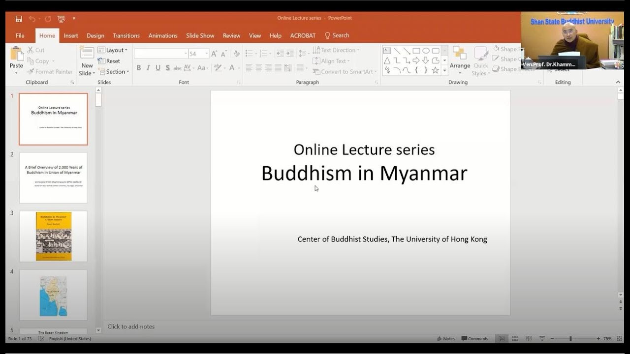
Task: Click the zoom in plus button
Action: tap(598, 339)
